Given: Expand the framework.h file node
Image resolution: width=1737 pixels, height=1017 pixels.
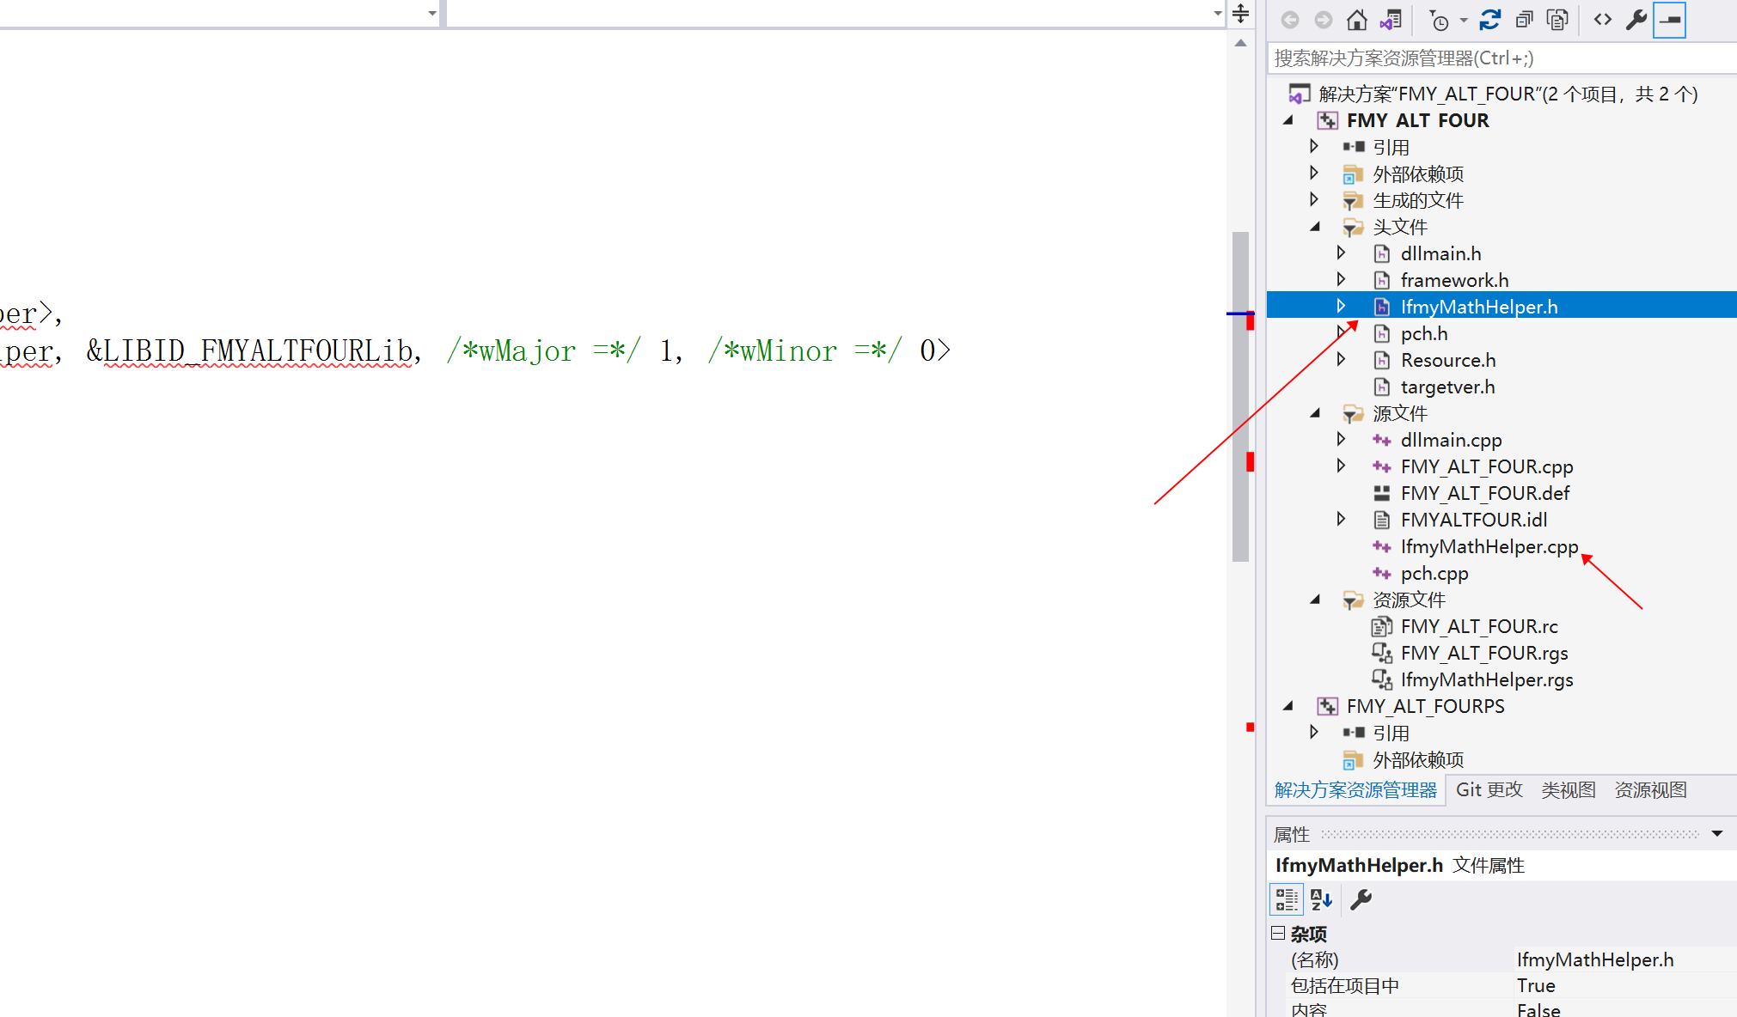Looking at the screenshot, I should pos(1341,280).
